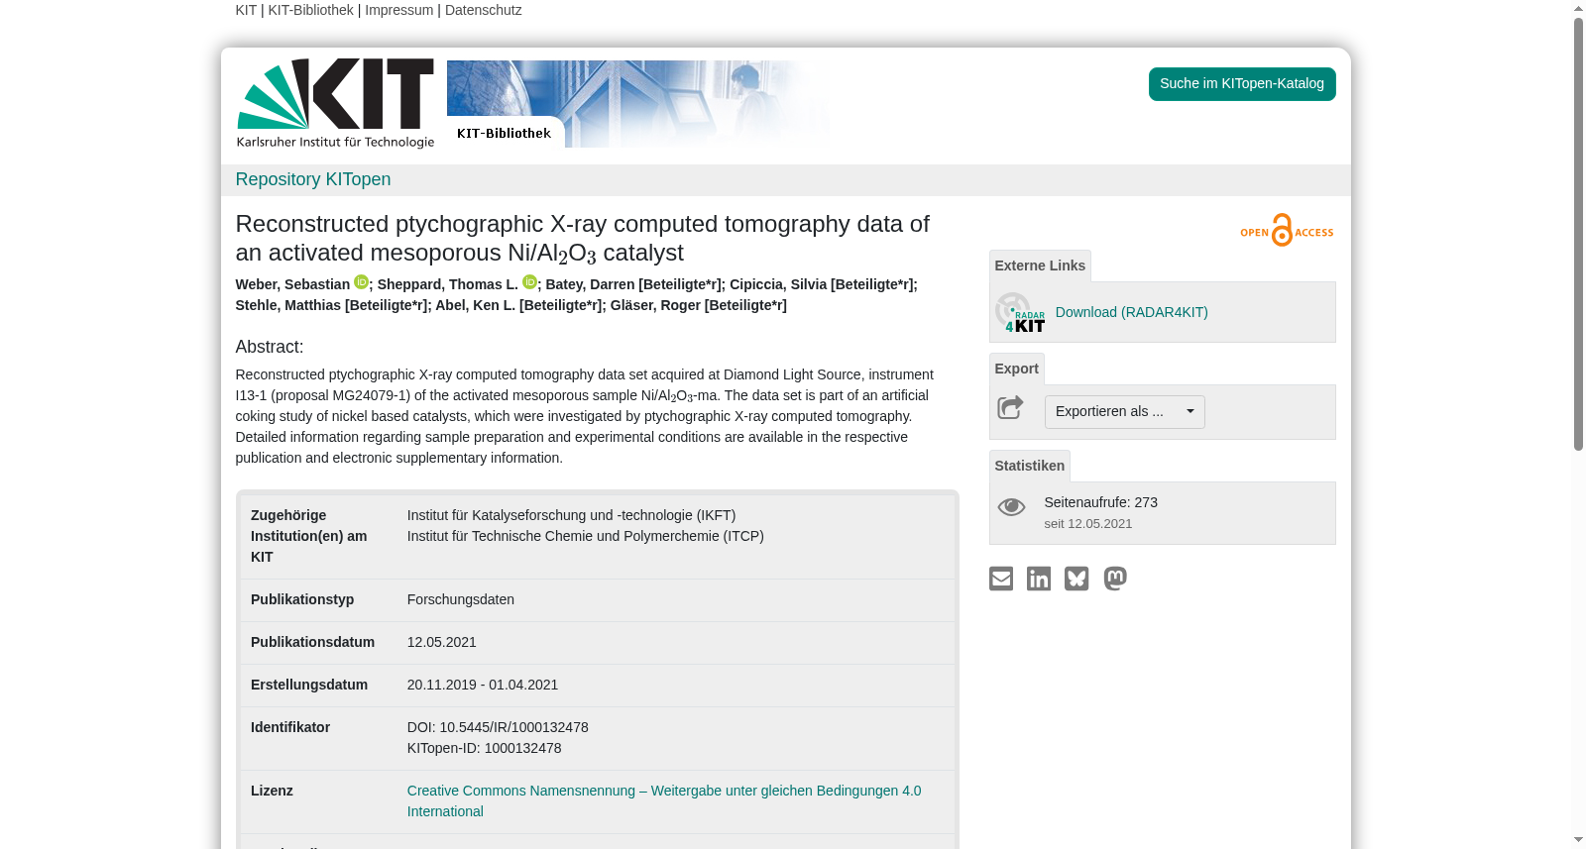Click the page vertical scrollbar thumb
The height and width of the screenshot is (849, 1586).
(1578, 234)
